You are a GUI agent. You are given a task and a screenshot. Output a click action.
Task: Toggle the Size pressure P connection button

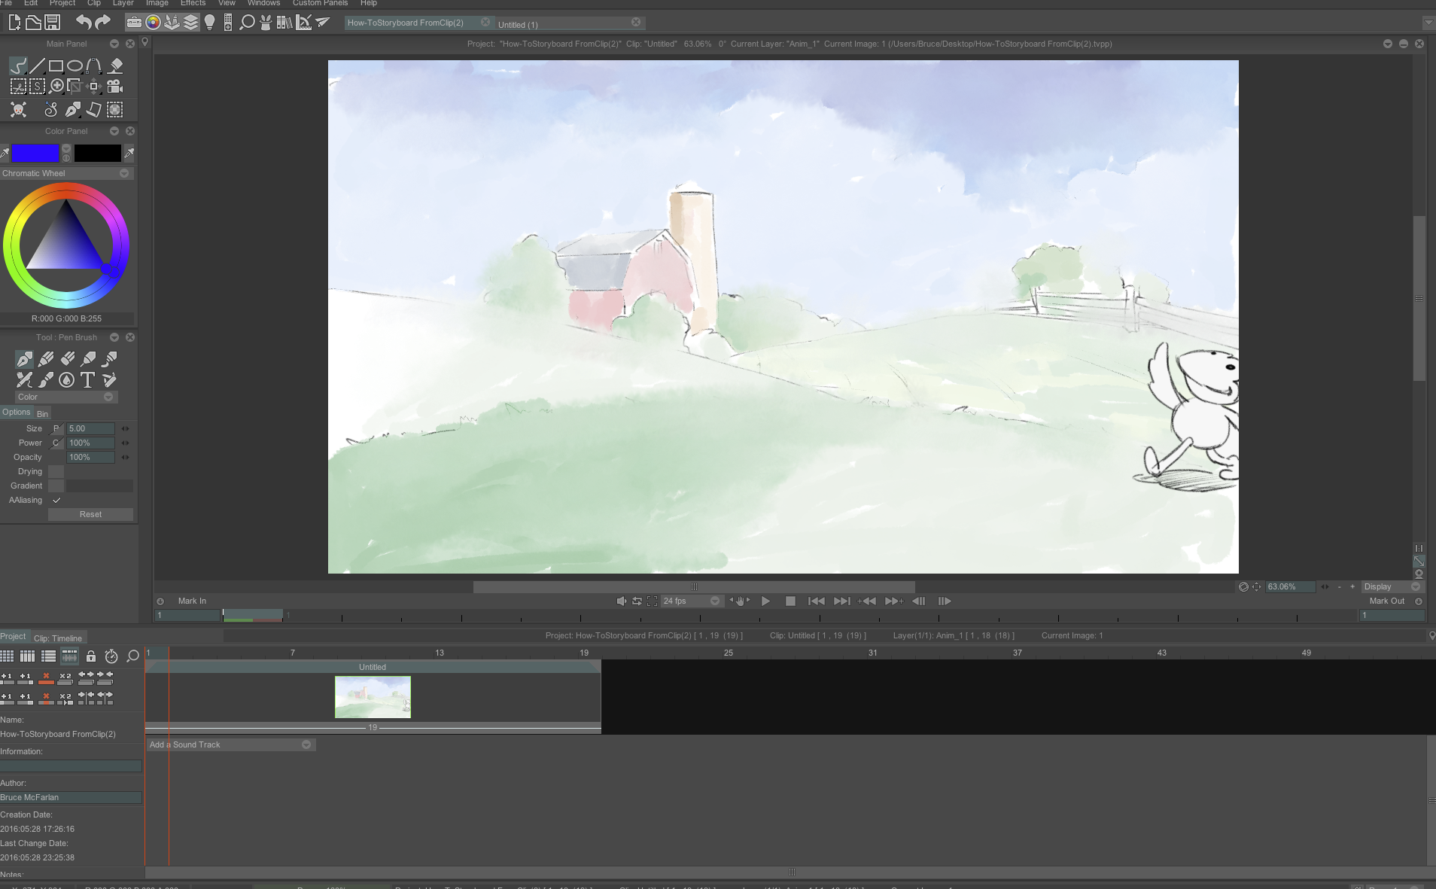(56, 428)
